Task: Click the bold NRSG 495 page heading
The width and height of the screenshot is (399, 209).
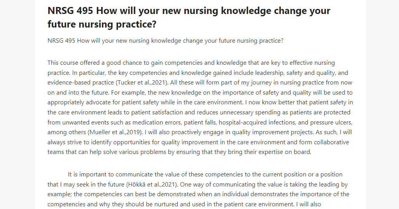Action: [189, 17]
